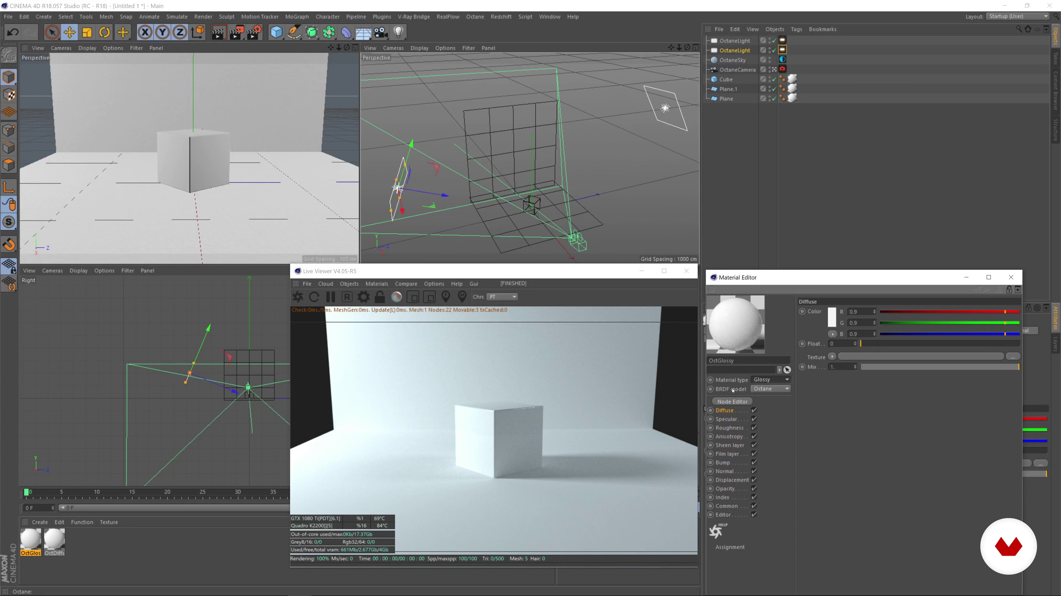Toggle Specular channel checkbox
The image size is (1061, 596).
tap(754, 419)
